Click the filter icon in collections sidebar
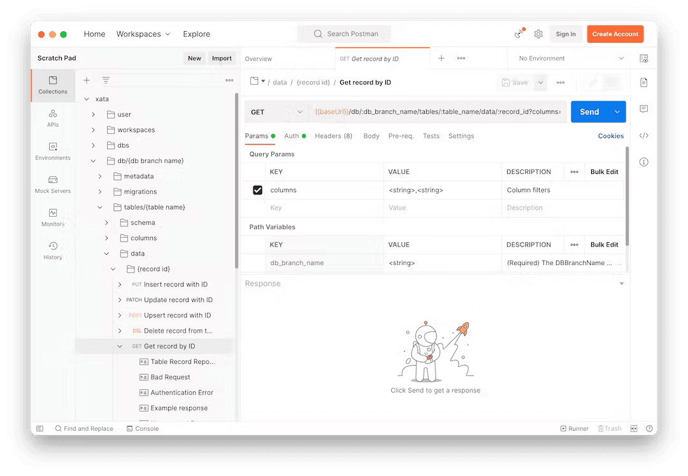Image resolution: width=688 pixels, height=476 pixels. (x=106, y=80)
